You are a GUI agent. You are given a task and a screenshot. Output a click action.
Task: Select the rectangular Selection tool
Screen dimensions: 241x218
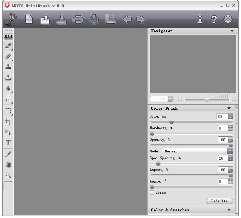pos(8,111)
